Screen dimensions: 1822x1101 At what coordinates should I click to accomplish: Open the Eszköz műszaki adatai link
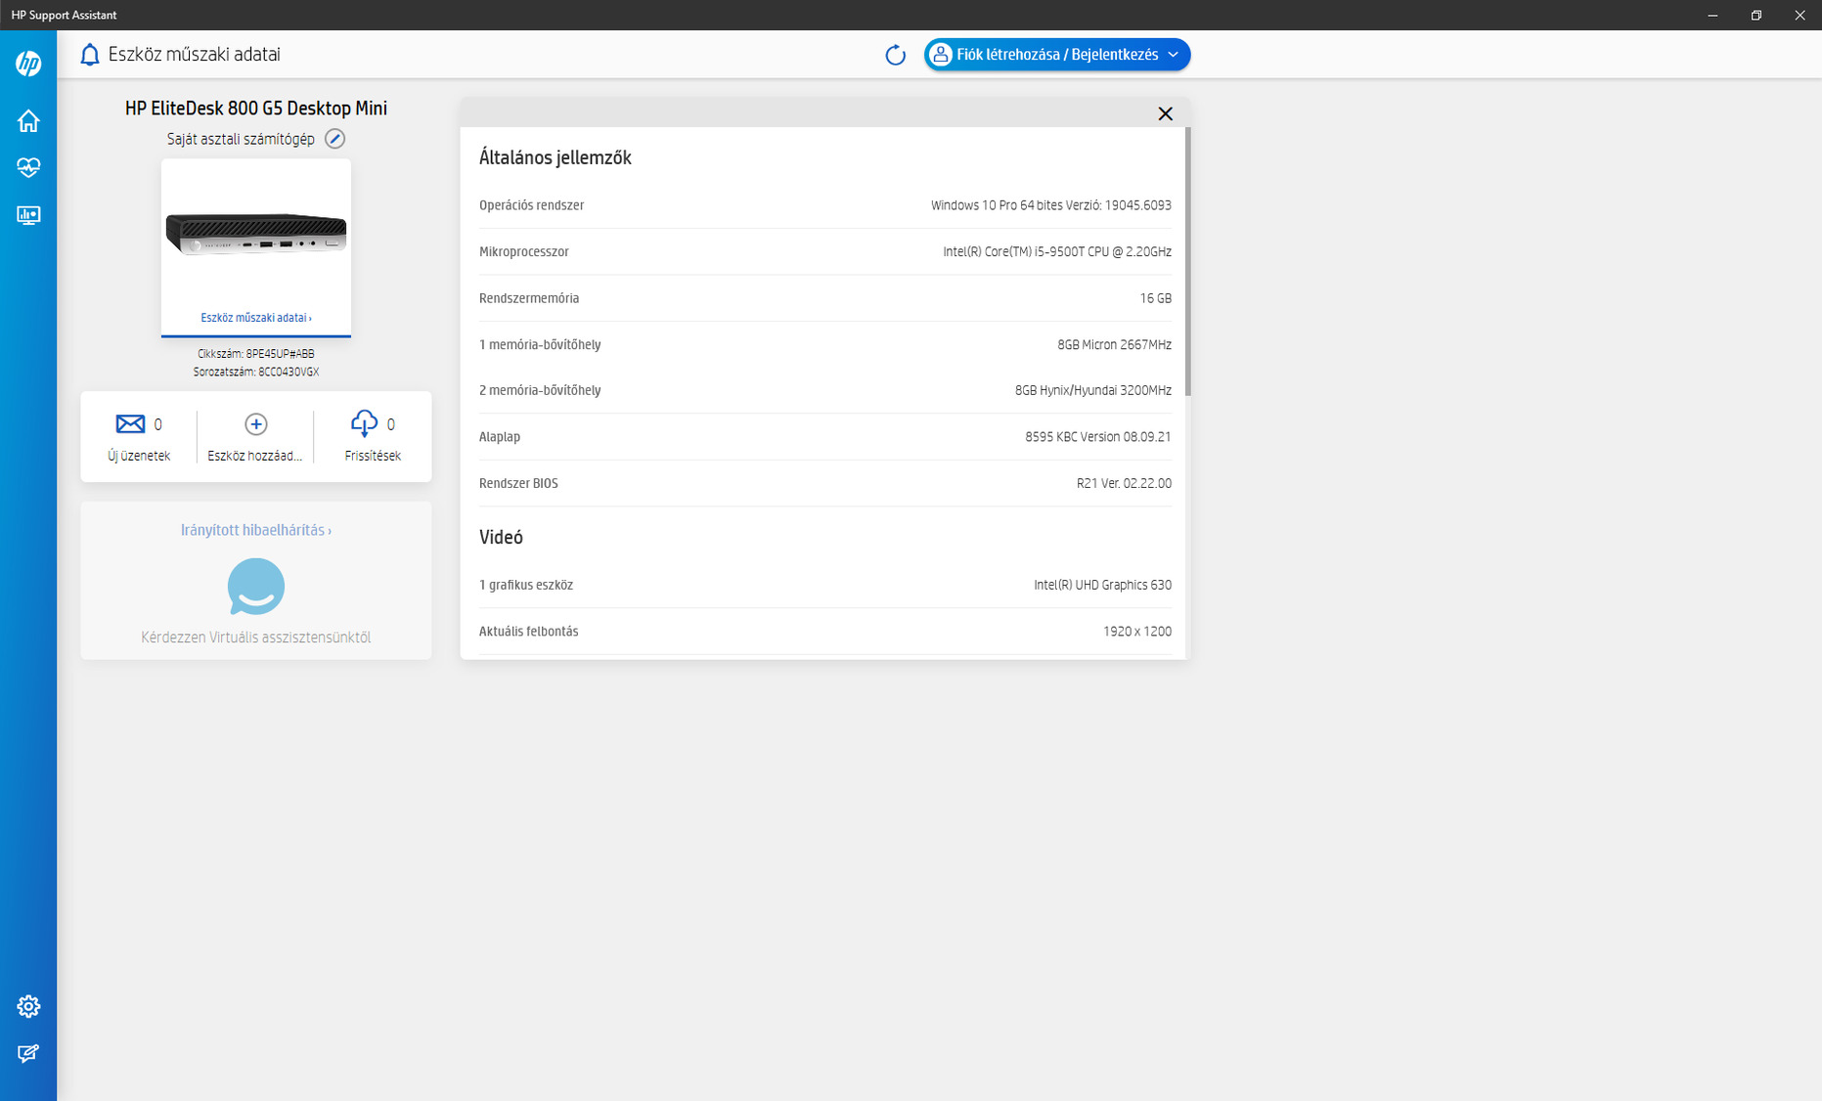click(x=256, y=318)
